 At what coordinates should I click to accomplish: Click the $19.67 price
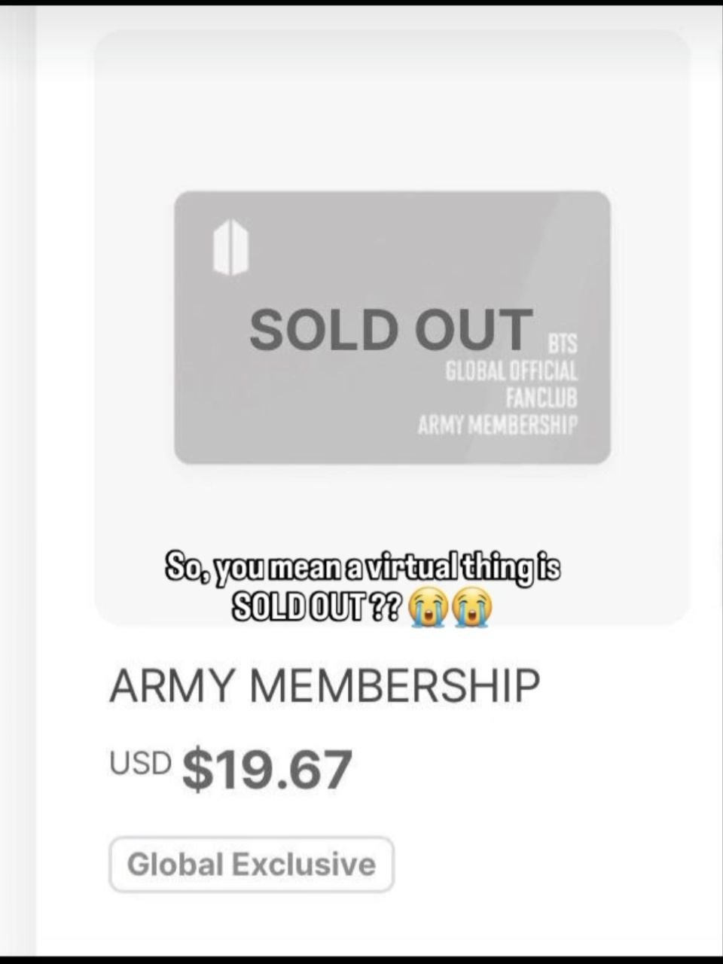tap(267, 769)
